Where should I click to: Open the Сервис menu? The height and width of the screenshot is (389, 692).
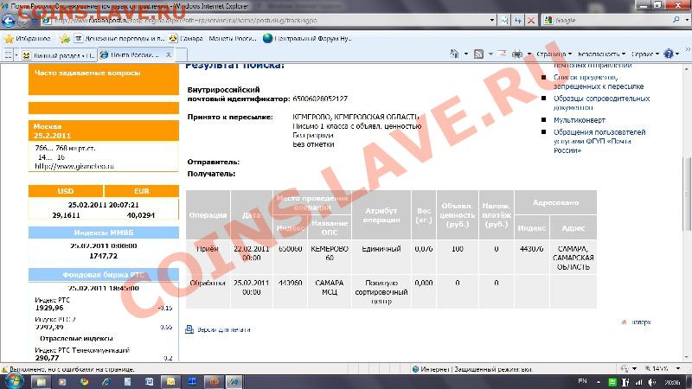point(644,54)
